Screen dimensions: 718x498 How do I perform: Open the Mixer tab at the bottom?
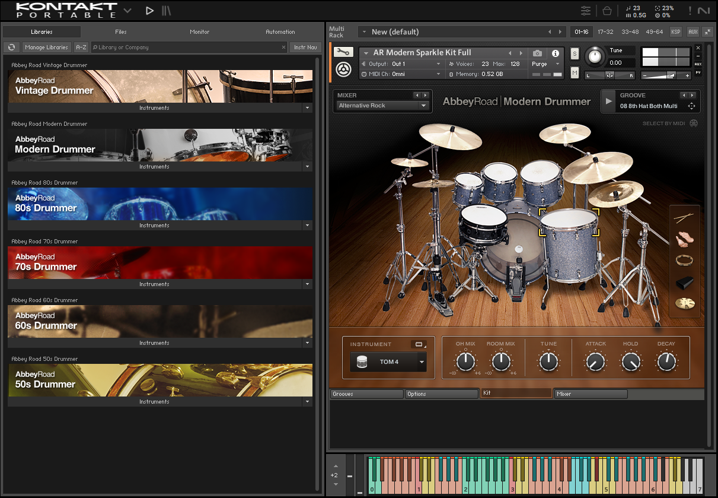point(590,394)
